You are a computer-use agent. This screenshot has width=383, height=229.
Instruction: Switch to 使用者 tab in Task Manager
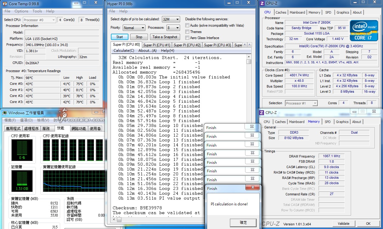pos(95,128)
